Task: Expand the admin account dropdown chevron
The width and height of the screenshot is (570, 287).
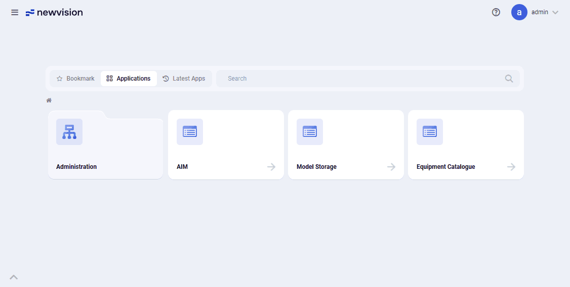Action: tap(555, 12)
